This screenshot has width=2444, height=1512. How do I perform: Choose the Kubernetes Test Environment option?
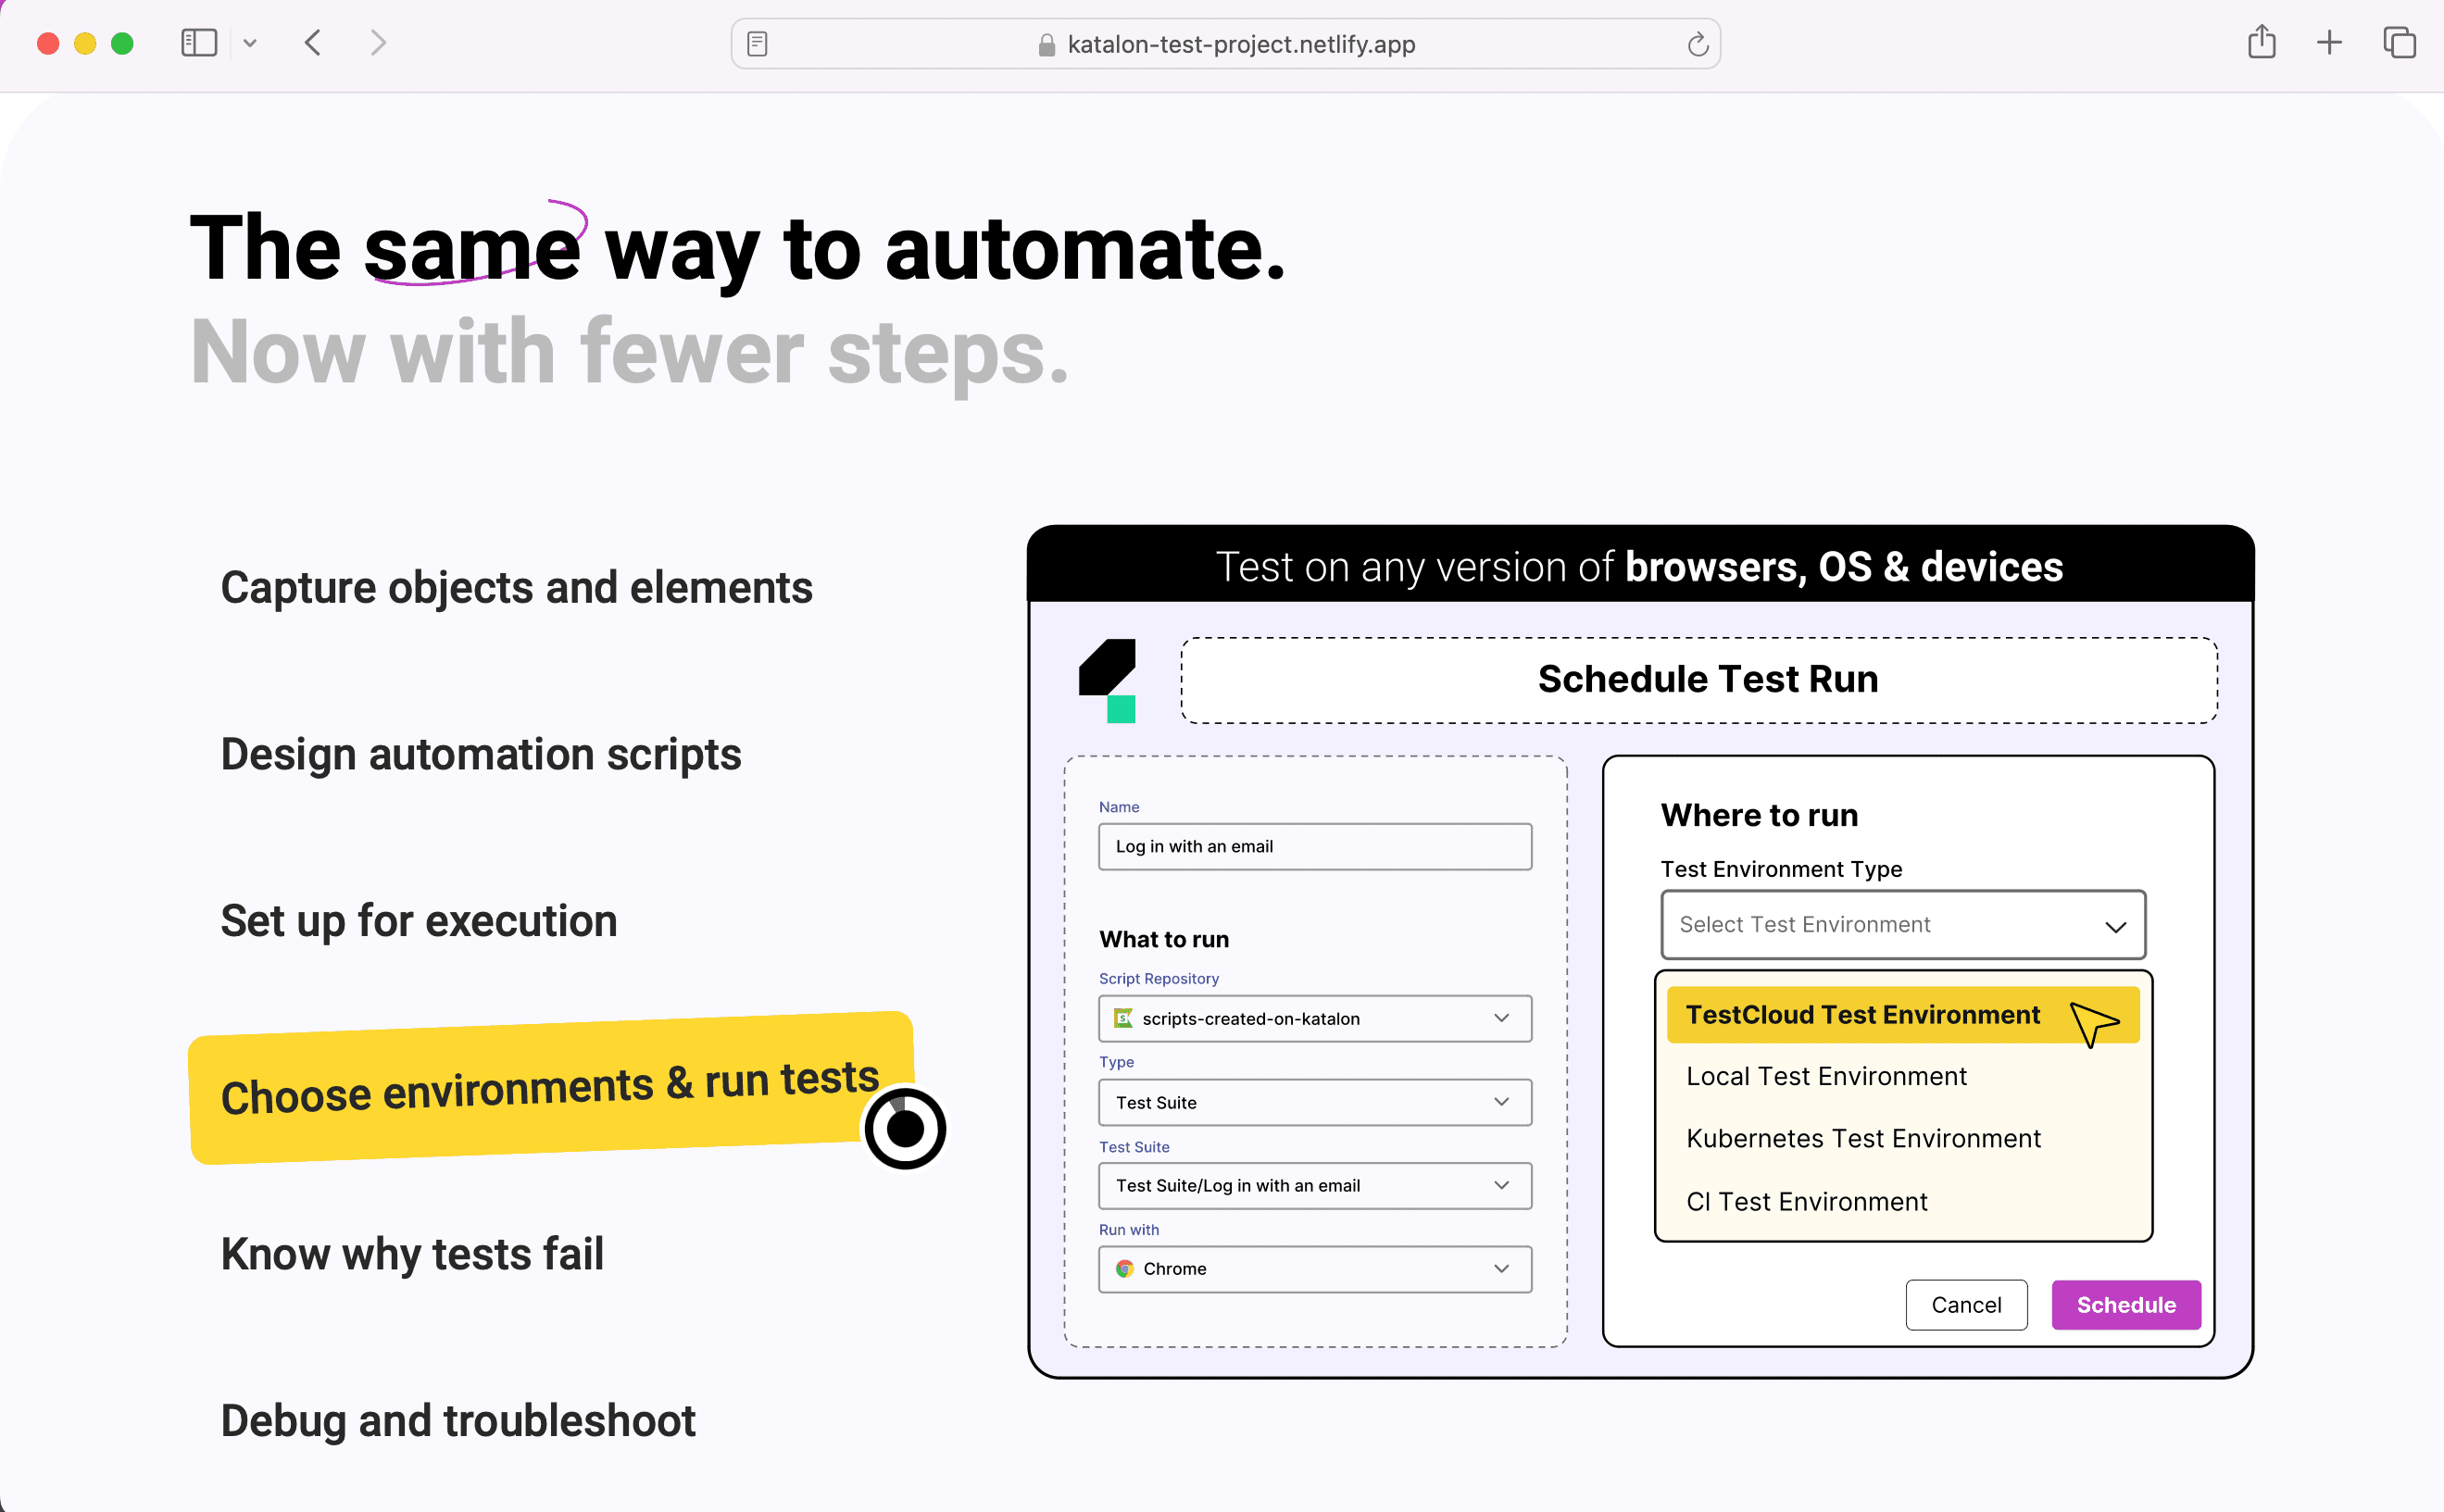tap(1862, 1138)
